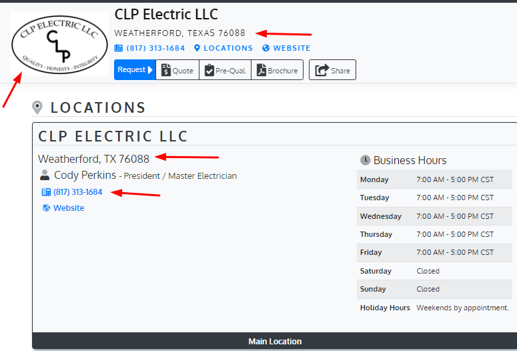Click the President / Master Electrician title text

pos(180,175)
